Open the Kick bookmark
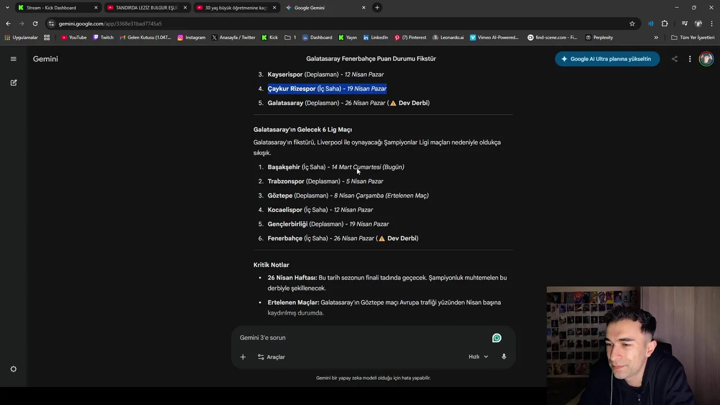This screenshot has height=405, width=720. pyautogui.click(x=269, y=38)
